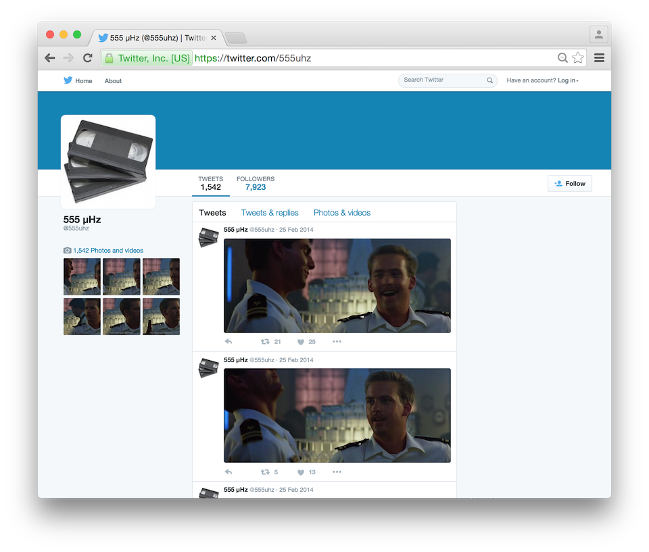This screenshot has width=649, height=552.
Task: Reload the page in the browser
Action: (87, 58)
